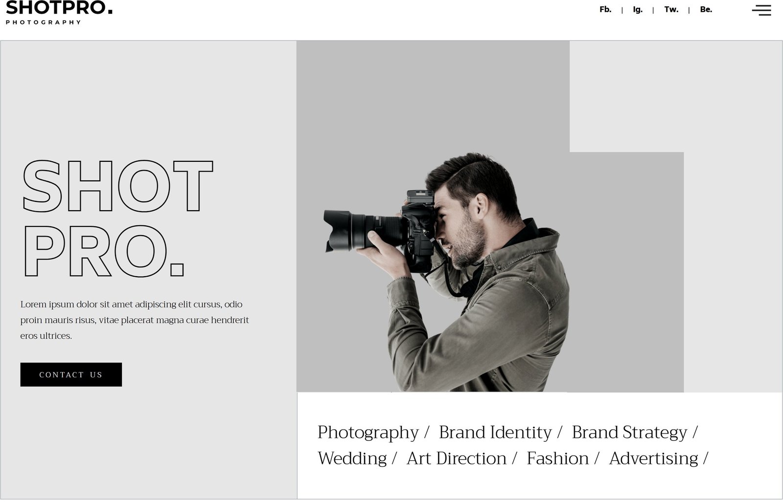Choose the Wedding category
This screenshot has height=502, width=783.
pyautogui.click(x=352, y=458)
